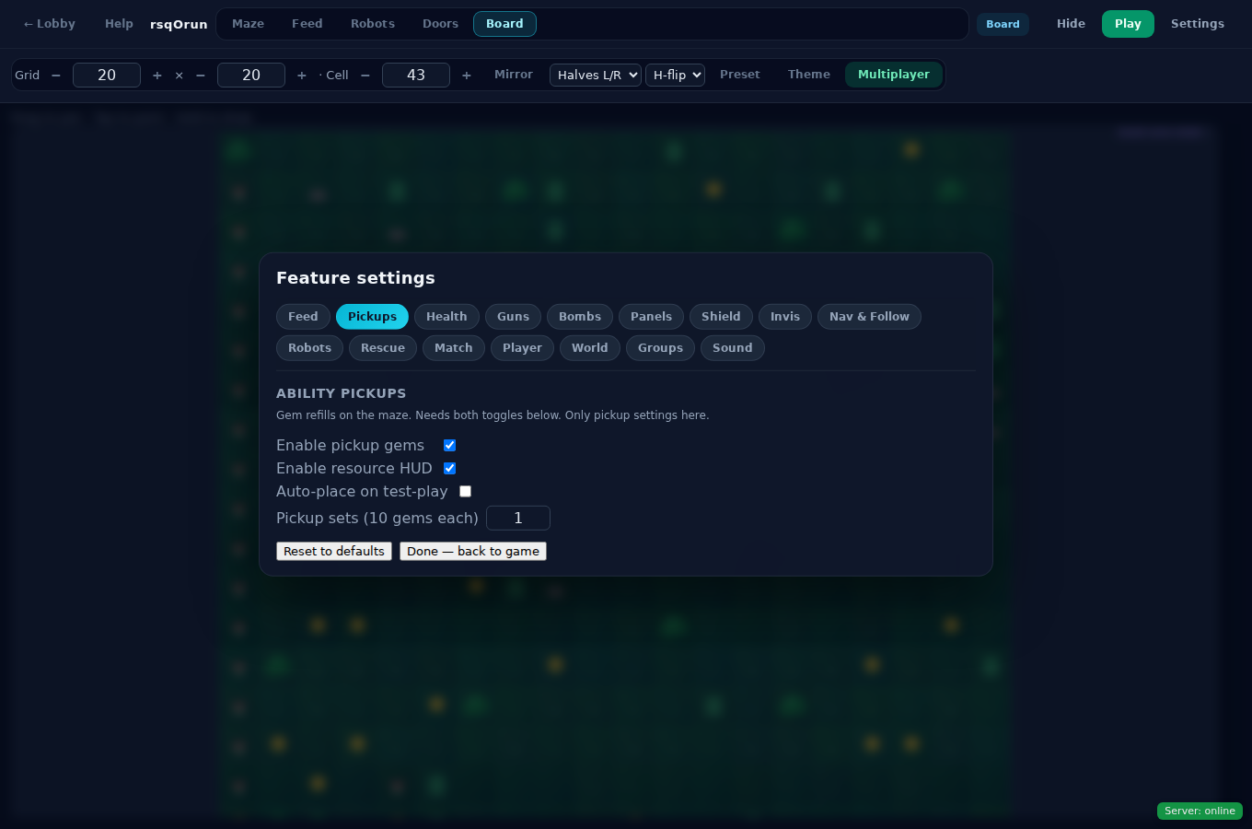
Task: Toggle the Multiplayer button
Action: click(894, 75)
